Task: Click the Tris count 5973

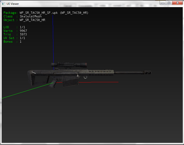Action: 23,34
